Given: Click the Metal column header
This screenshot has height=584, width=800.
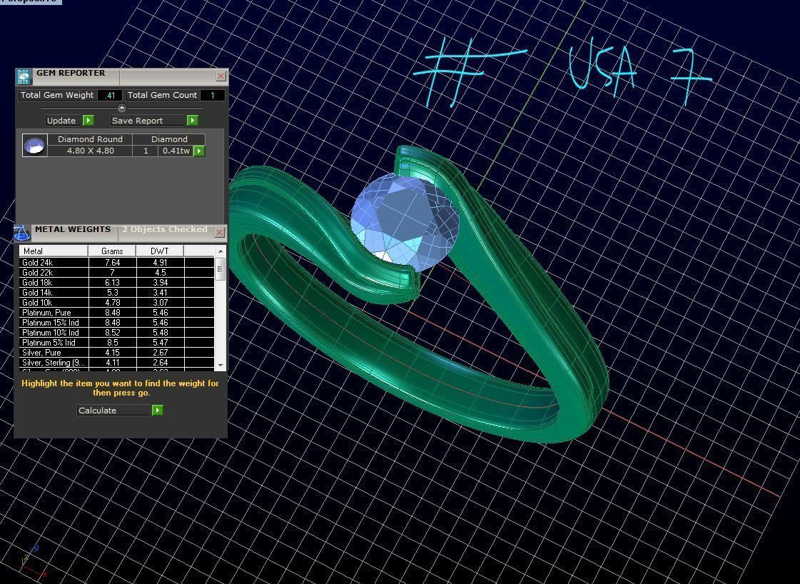Looking at the screenshot, I should (x=54, y=251).
